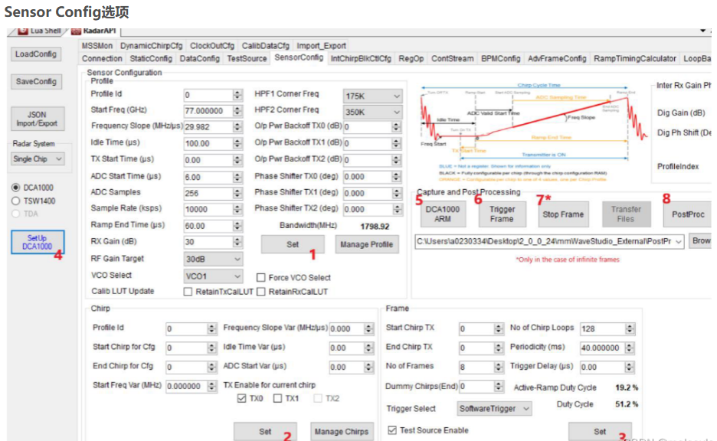Screen dimensions: 717x441
Task: Open the DataConfig tab
Action: (x=199, y=58)
